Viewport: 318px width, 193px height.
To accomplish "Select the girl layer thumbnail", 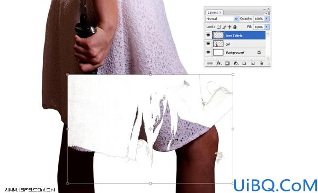I will point(218,44).
